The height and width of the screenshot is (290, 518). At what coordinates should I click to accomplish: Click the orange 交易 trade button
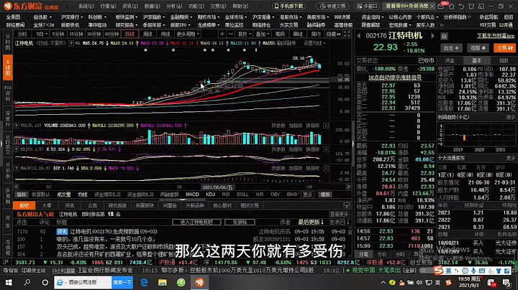(x=504, y=48)
